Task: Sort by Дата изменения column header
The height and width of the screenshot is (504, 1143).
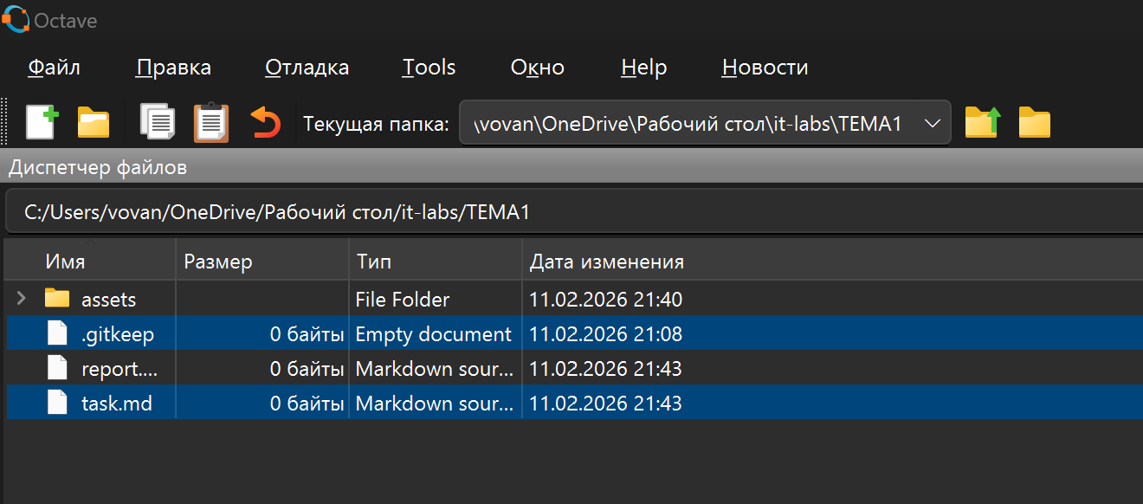Action: [606, 262]
